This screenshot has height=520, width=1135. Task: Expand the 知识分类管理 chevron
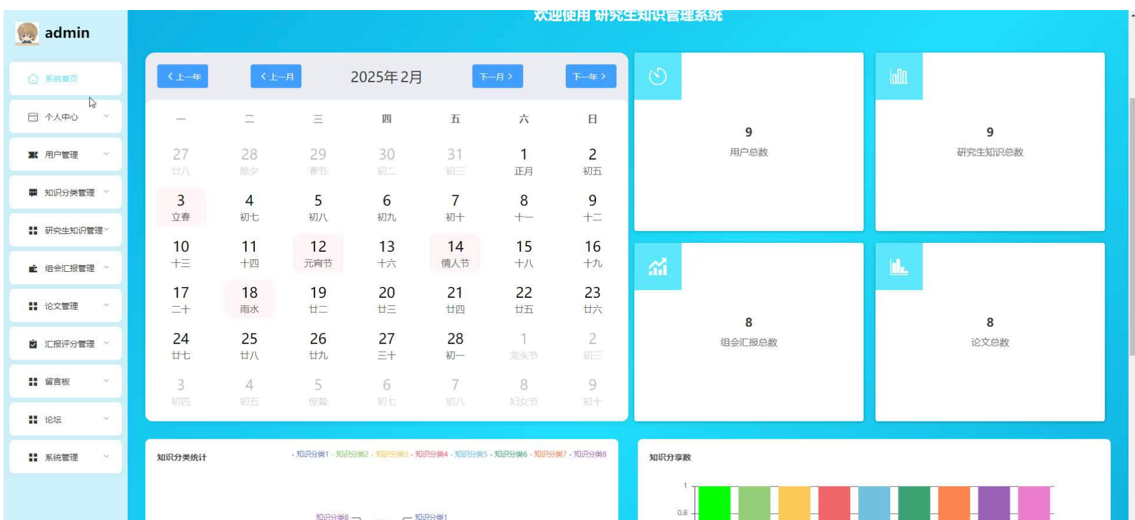coord(106,192)
